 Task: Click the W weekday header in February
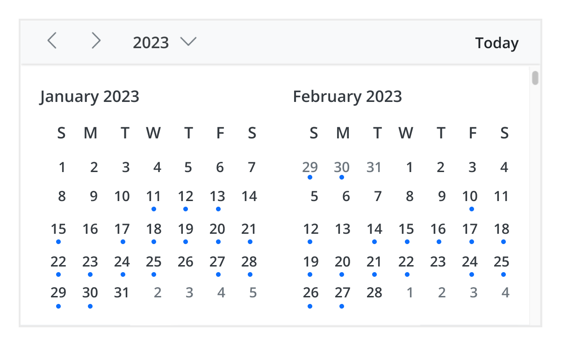pos(406,133)
